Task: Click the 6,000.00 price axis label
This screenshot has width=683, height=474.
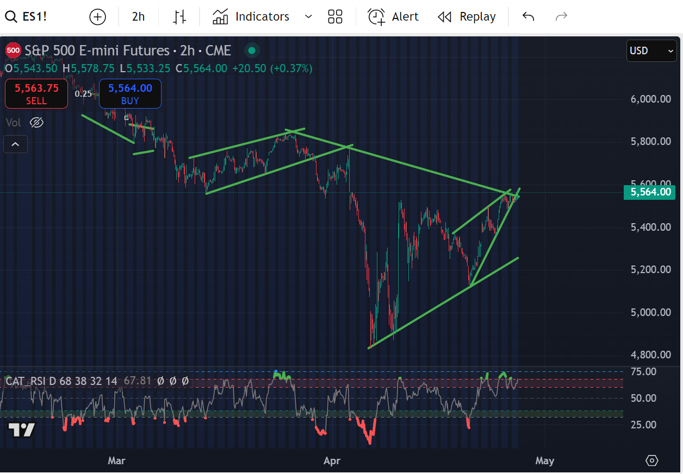Action: tap(650, 99)
